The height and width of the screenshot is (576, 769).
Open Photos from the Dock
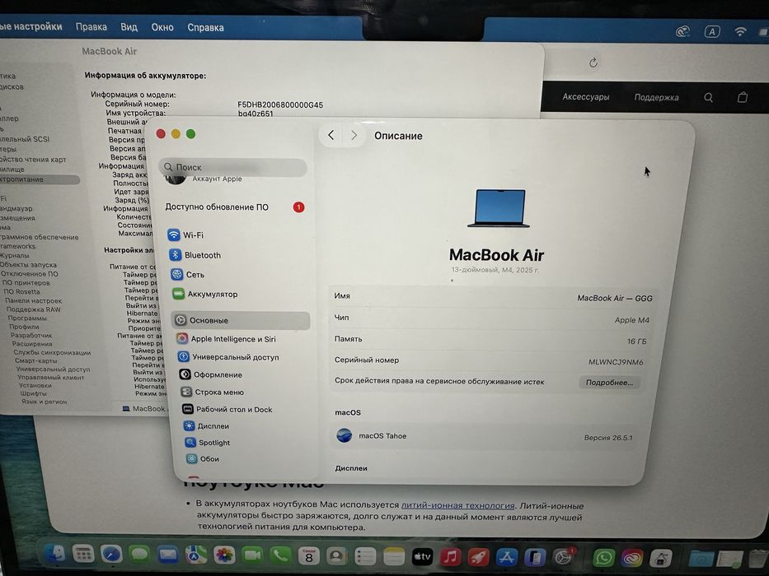224,555
